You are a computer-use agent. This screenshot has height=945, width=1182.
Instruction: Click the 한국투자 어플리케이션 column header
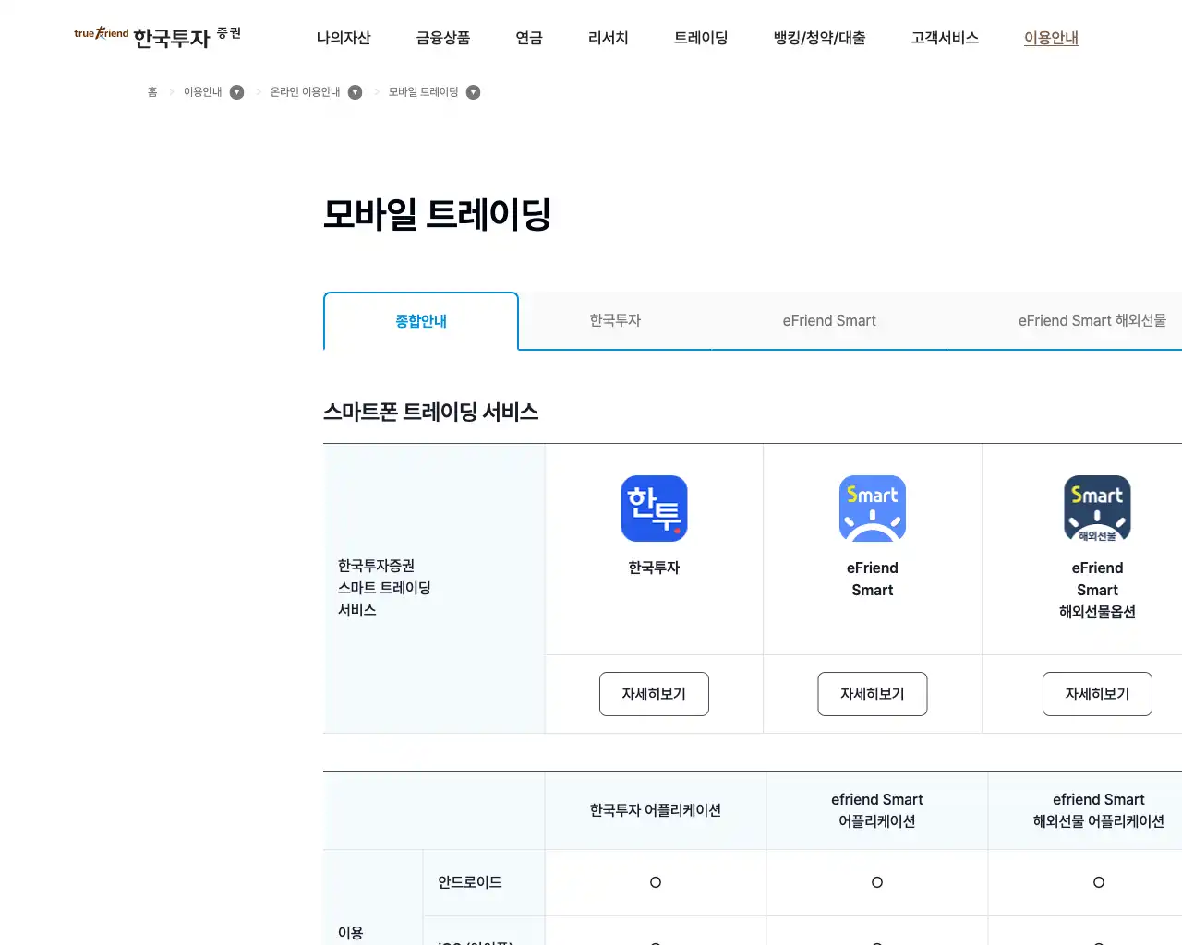pos(656,810)
